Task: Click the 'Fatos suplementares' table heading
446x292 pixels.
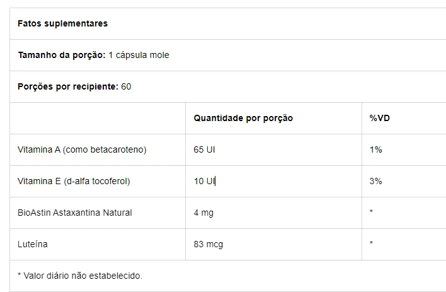Action: pyautogui.click(x=62, y=23)
